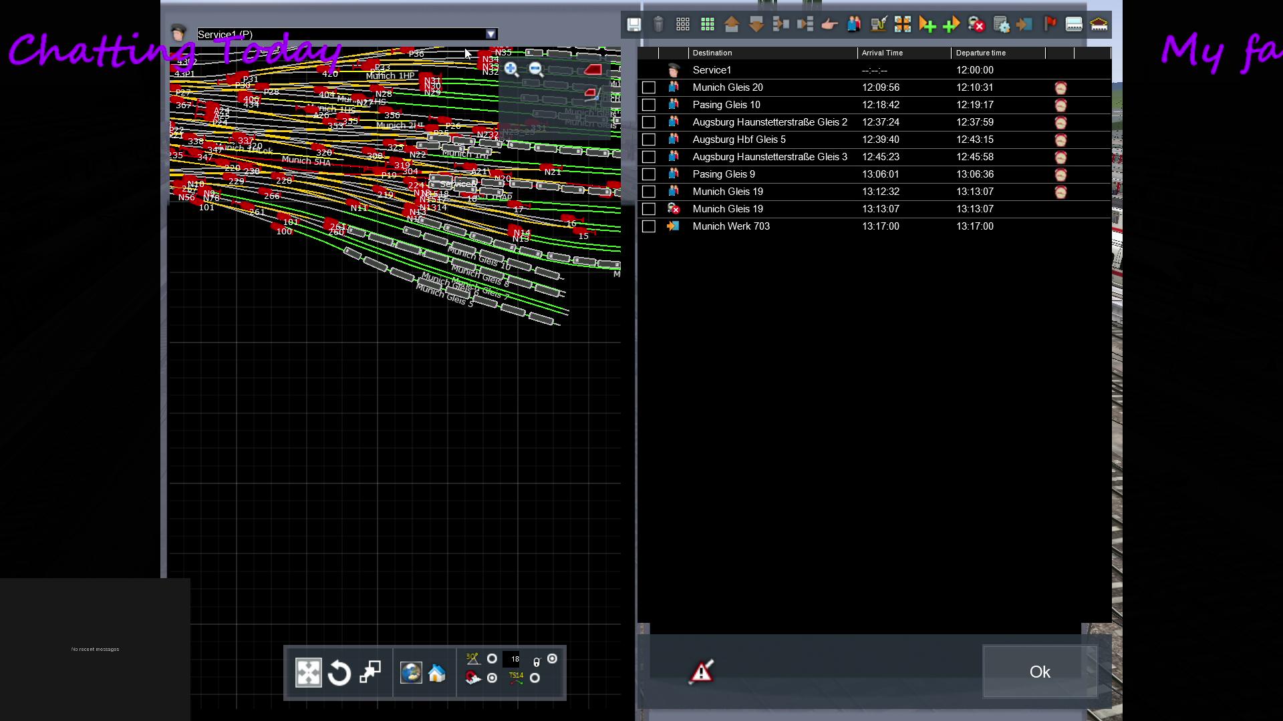Tick the checkbox for Munich Gleis 20
Image resolution: width=1283 pixels, height=721 pixels.
648,87
